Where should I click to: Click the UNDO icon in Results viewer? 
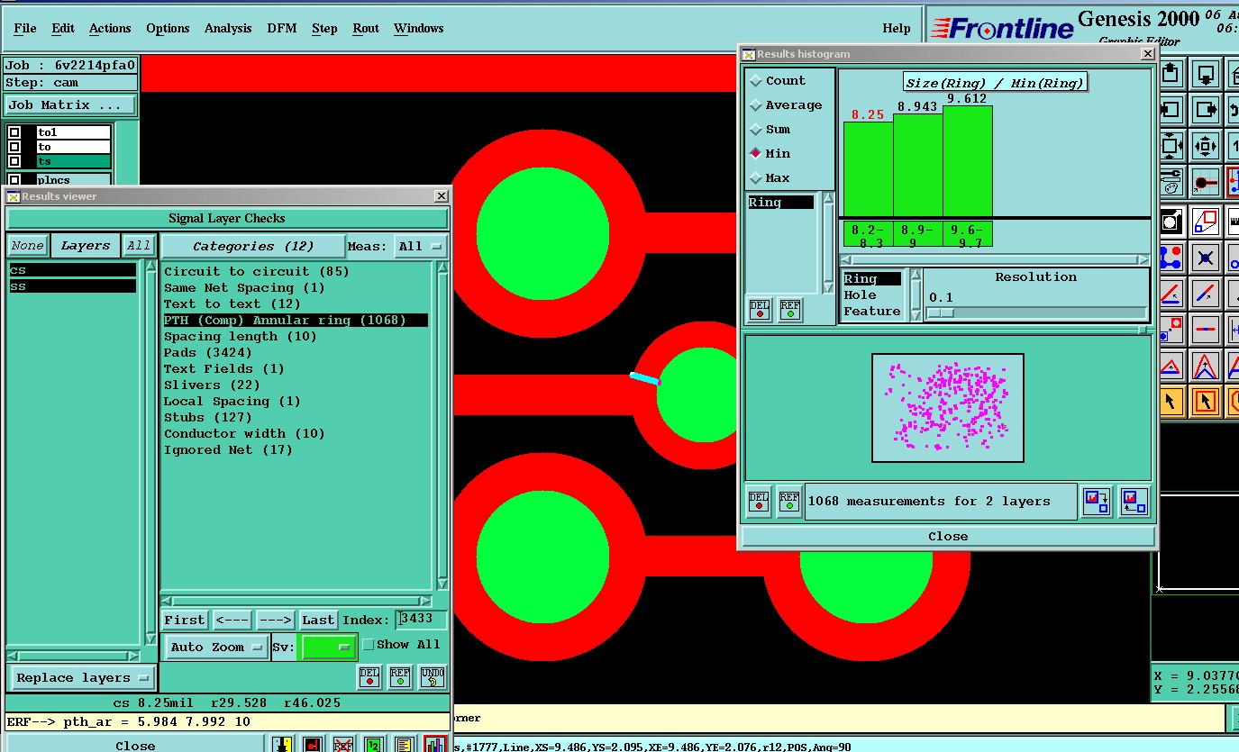coord(433,676)
